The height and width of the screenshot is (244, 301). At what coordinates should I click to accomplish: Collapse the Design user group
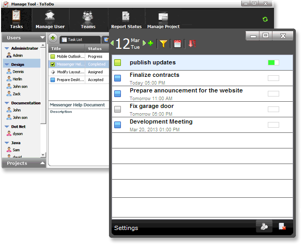click(7, 64)
